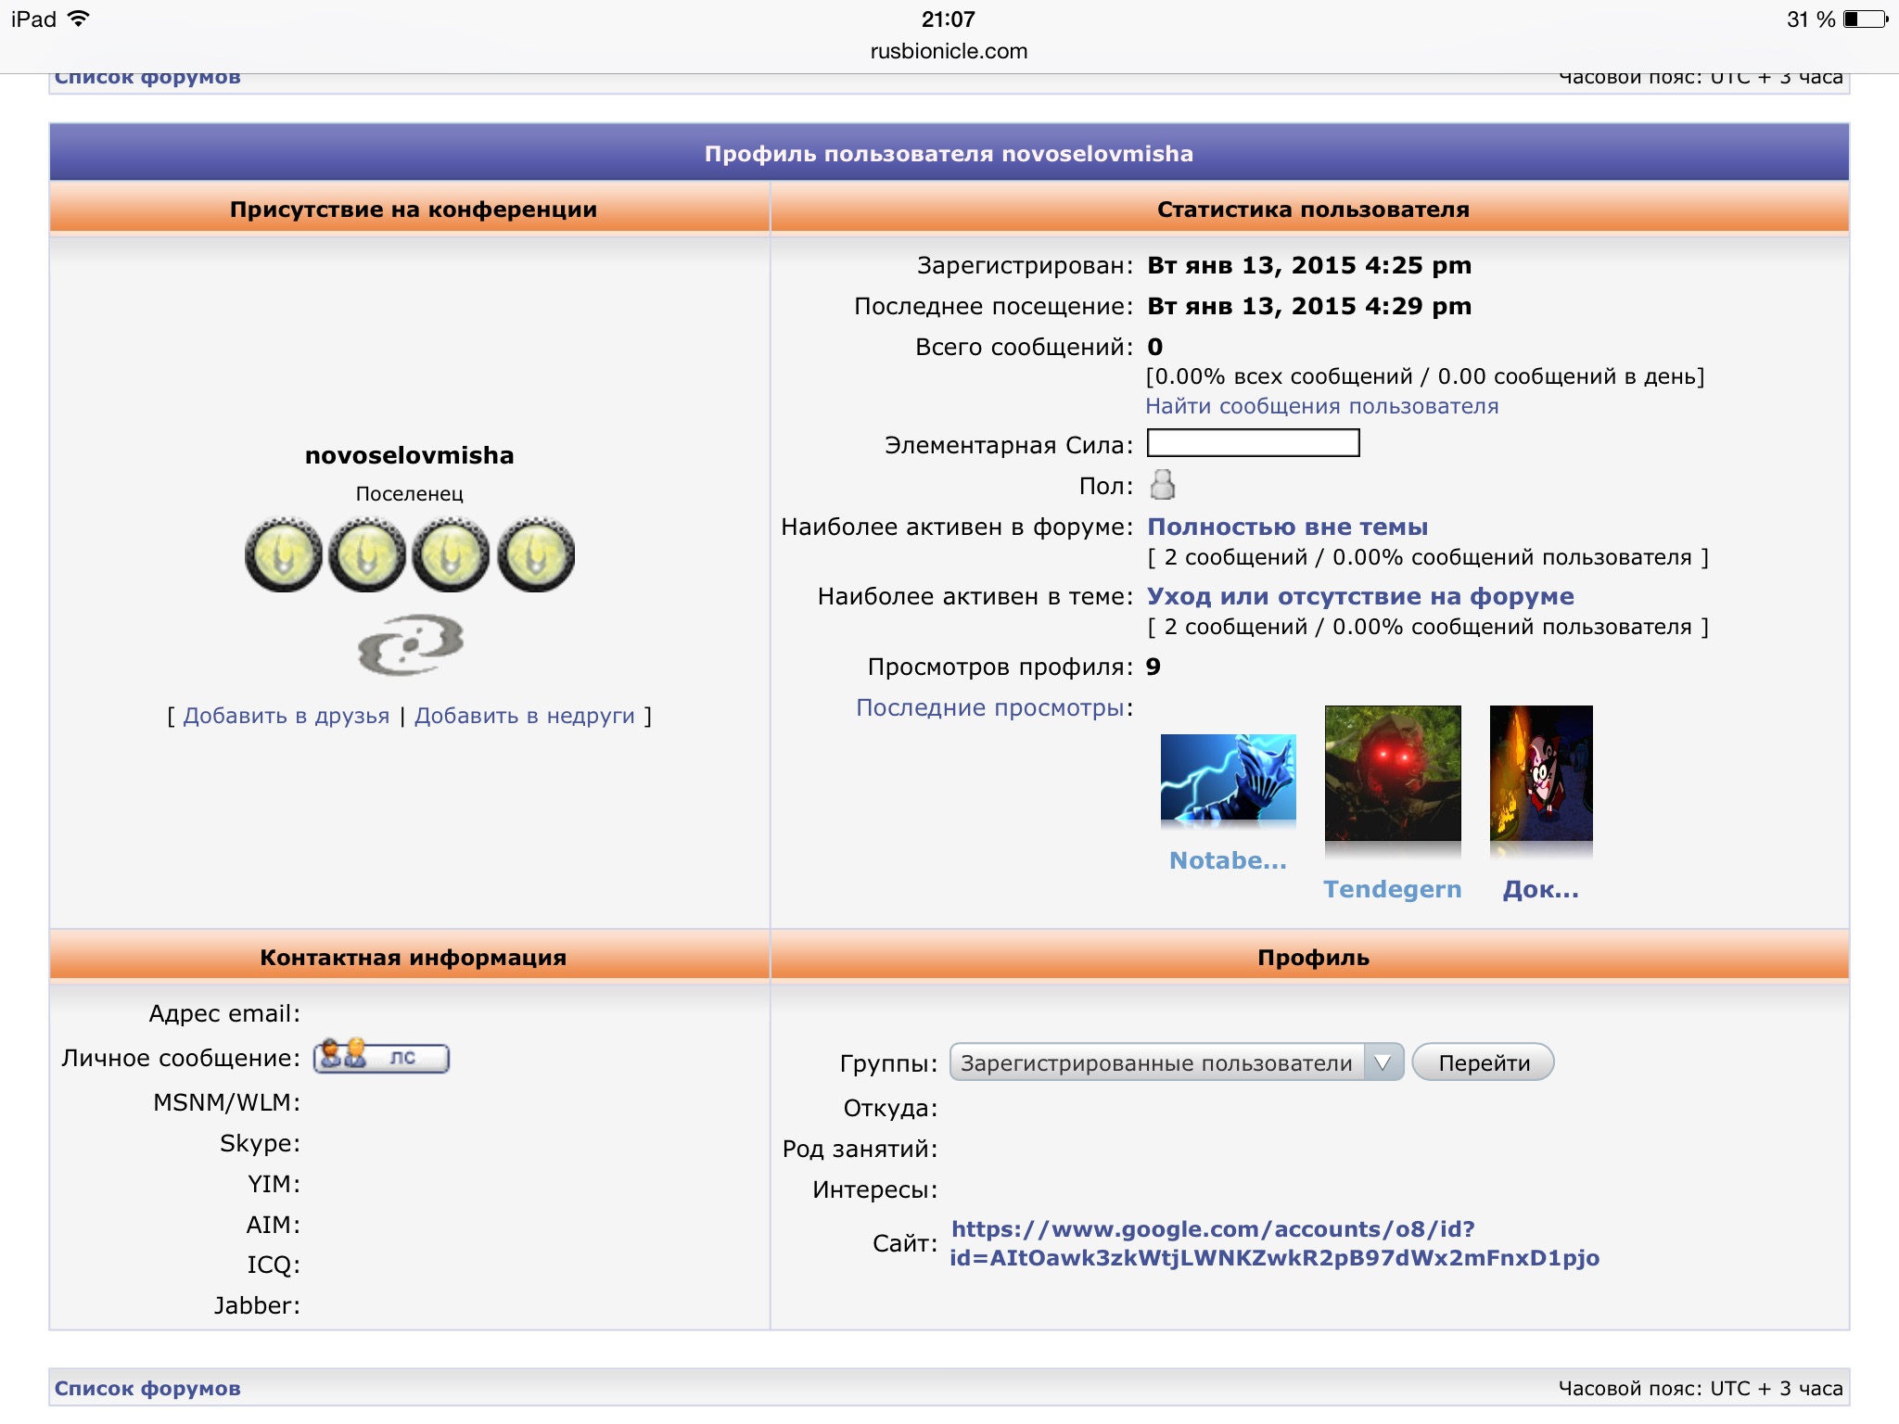Click the WiFi status icon
1899x1424 pixels.
(x=80, y=19)
